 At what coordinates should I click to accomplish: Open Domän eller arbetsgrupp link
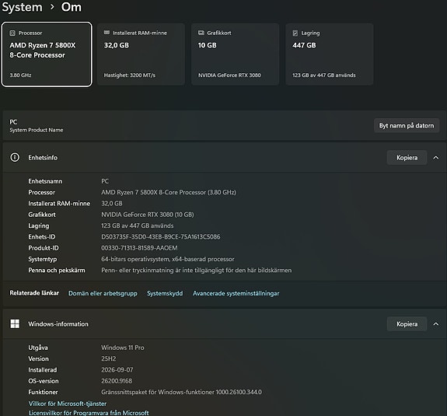[x=103, y=293]
